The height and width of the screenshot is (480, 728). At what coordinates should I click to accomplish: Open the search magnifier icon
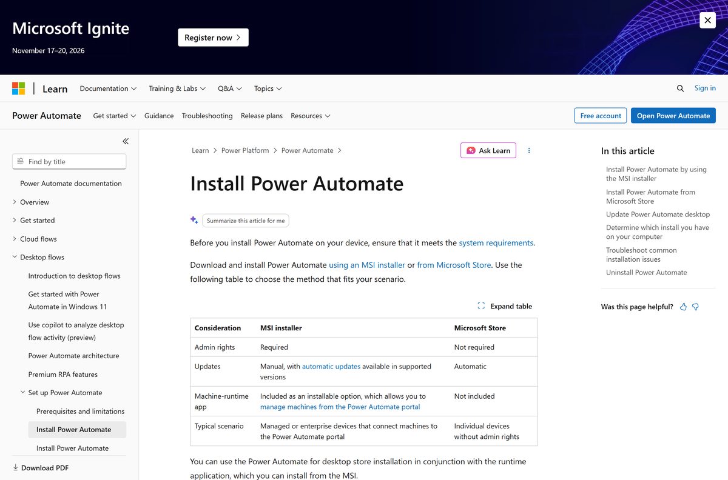[680, 88]
